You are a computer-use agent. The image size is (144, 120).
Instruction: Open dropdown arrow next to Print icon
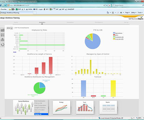(123, 13)
